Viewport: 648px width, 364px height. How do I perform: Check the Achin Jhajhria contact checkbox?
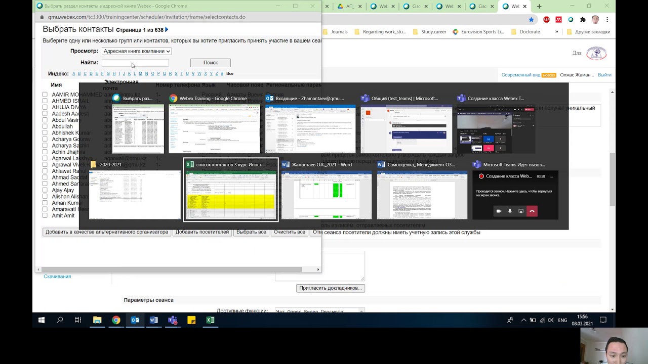point(45,152)
